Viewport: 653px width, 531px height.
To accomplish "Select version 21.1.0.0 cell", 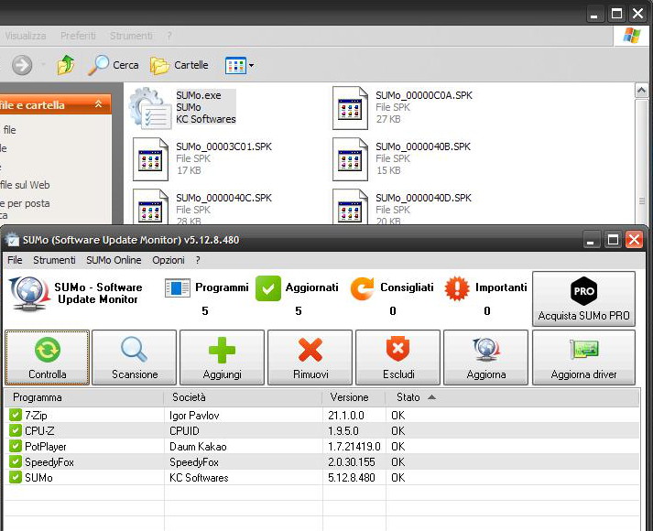I will click(346, 416).
